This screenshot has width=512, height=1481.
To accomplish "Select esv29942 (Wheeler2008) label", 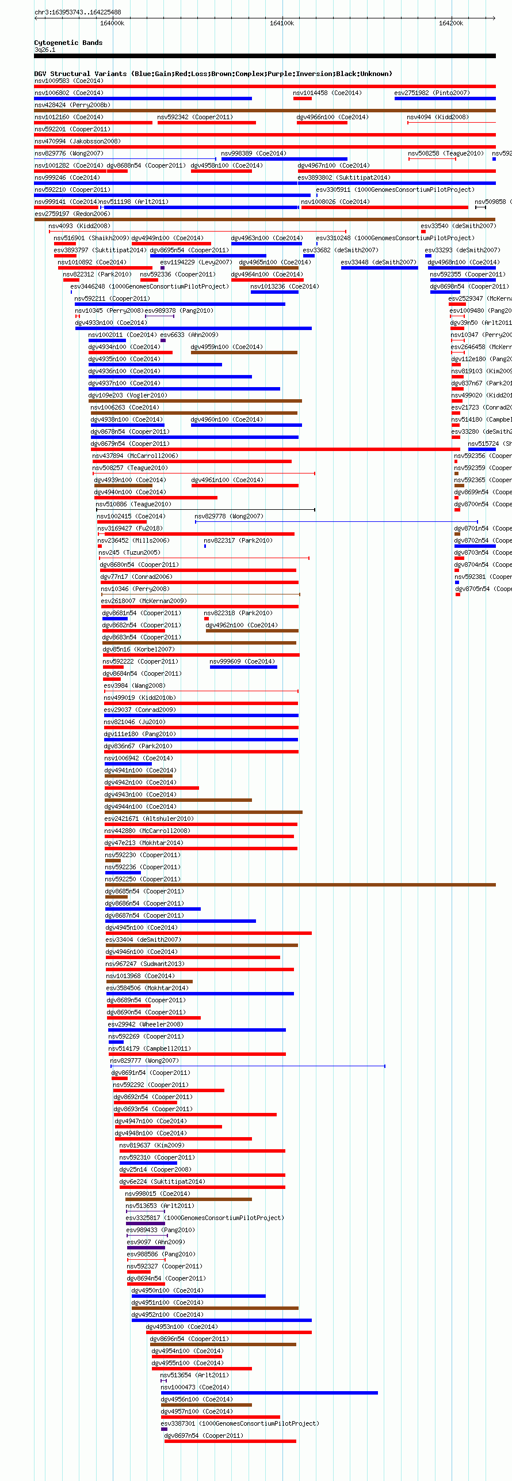I will tap(146, 1024).
